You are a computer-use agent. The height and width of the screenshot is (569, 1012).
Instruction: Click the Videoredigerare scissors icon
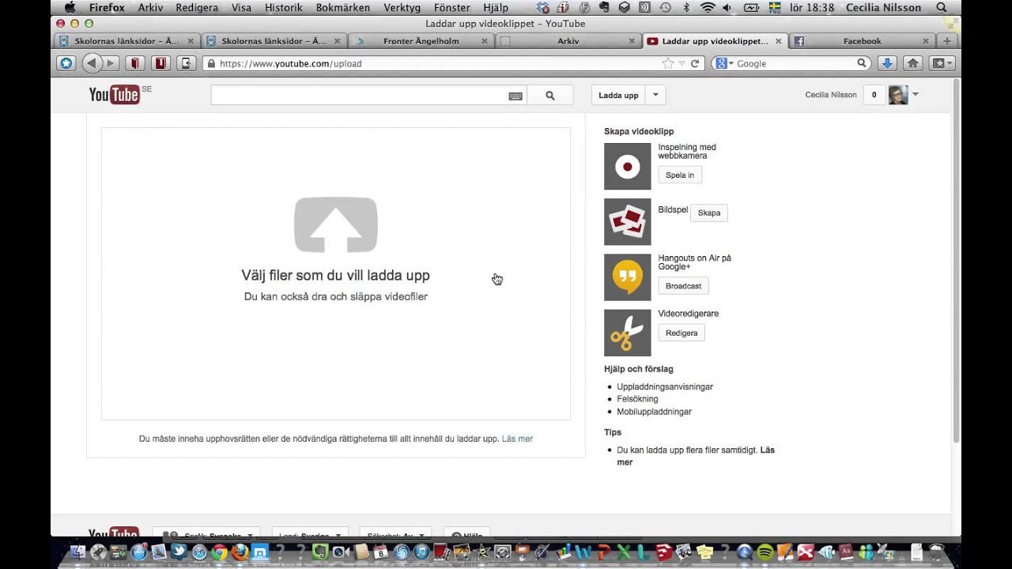[628, 333]
